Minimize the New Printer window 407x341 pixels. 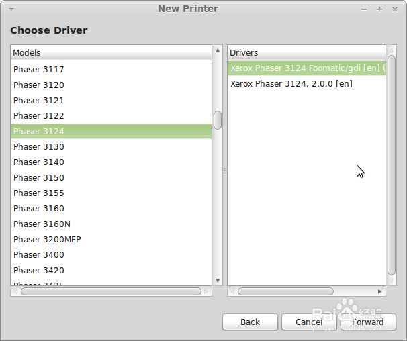pos(364,9)
